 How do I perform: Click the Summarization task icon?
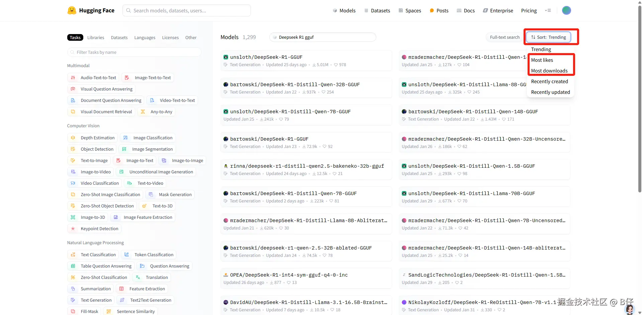click(73, 289)
